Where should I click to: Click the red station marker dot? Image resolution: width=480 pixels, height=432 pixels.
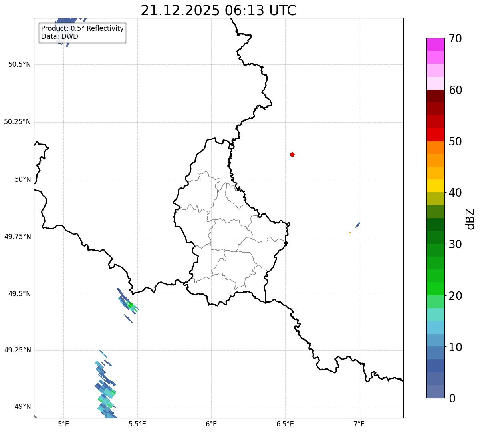click(292, 154)
